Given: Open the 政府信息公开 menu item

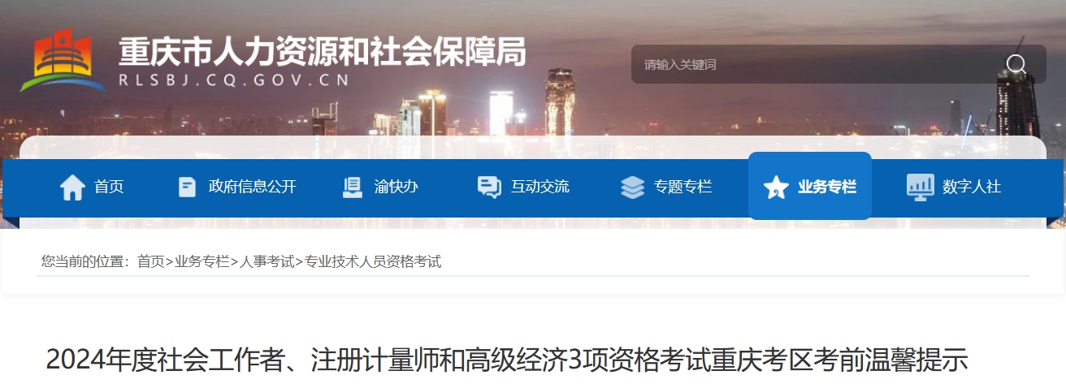Looking at the screenshot, I should tap(253, 187).
